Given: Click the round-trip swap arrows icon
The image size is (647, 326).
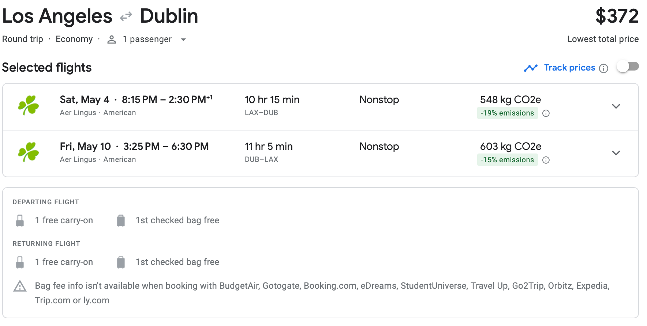Looking at the screenshot, I should tap(126, 16).
